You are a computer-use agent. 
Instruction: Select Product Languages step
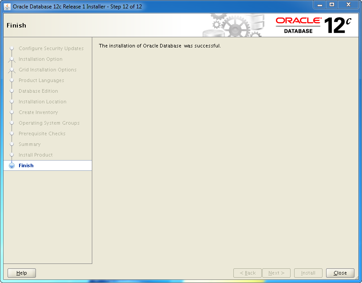point(41,80)
